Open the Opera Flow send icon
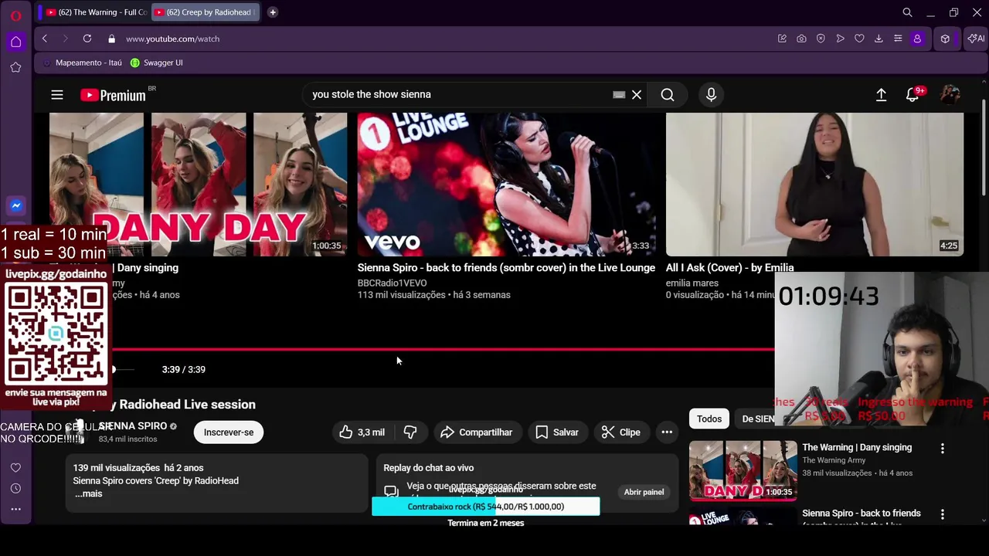 (x=840, y=39)
